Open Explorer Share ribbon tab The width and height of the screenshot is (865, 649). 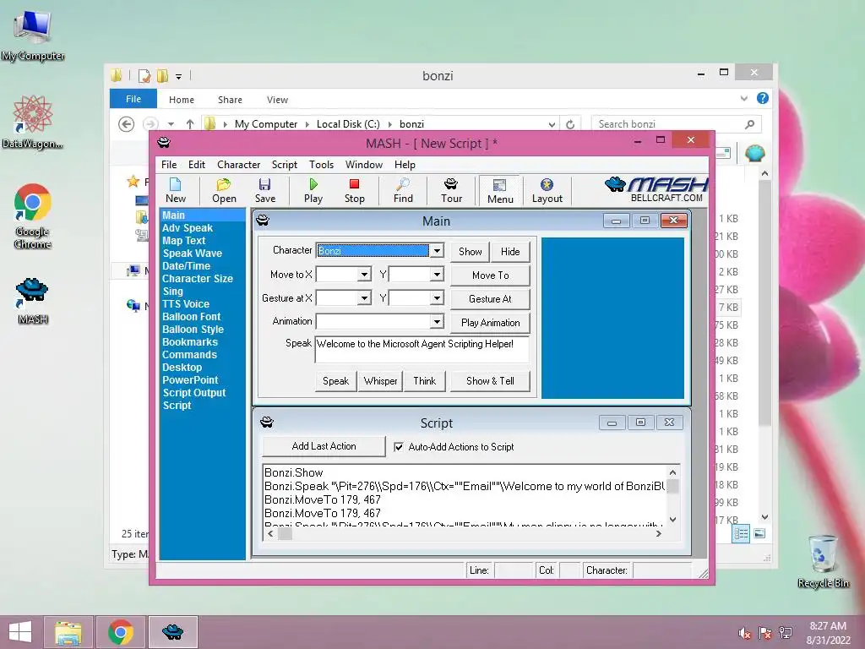coord(230,100)
